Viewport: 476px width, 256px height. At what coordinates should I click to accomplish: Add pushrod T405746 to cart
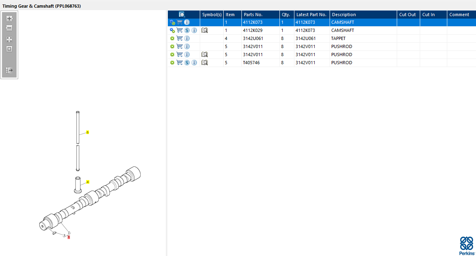point(180,63)
